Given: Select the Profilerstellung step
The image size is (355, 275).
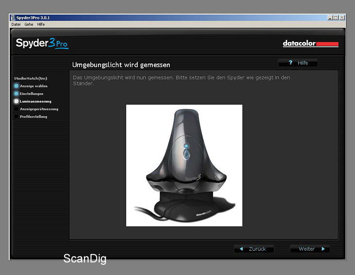Looking at the screenshot, I should point(31,117).
